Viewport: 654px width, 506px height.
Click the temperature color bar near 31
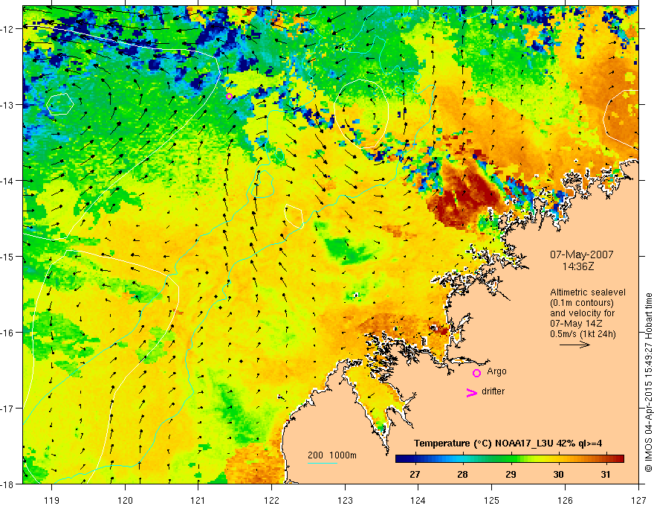pyautogui.click(x=606, y=459)
